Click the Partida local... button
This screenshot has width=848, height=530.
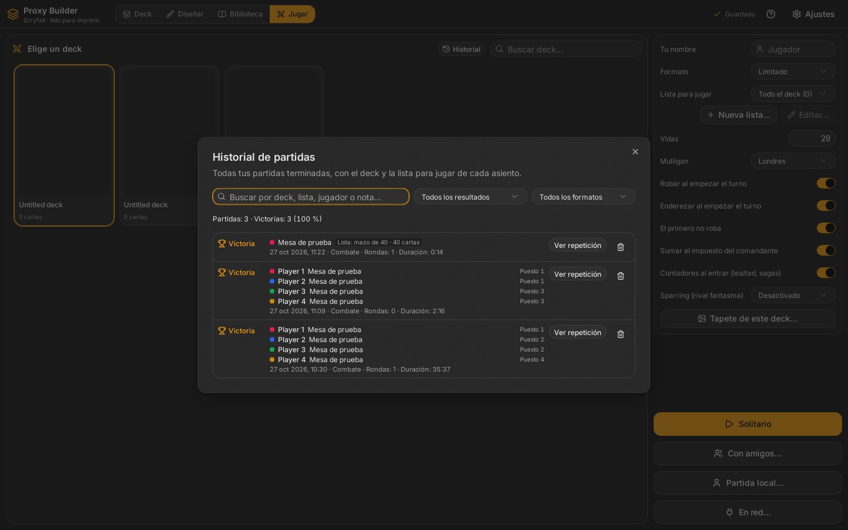(x=747, y=483)
